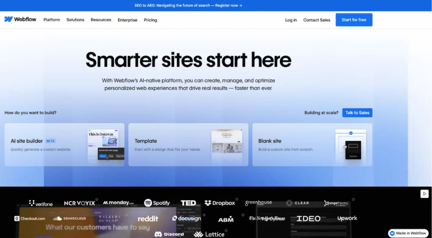
Task: Open the Platform menu
Action: (51, 20)
